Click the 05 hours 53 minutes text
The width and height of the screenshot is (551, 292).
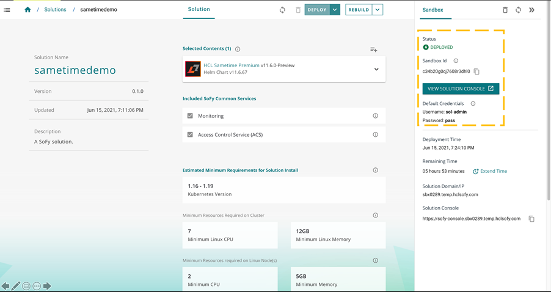tap(443, 171)
